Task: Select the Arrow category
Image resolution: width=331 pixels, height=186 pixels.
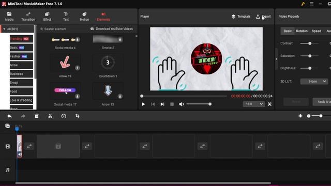Action: pyautogui.click(x=21, y=65)
